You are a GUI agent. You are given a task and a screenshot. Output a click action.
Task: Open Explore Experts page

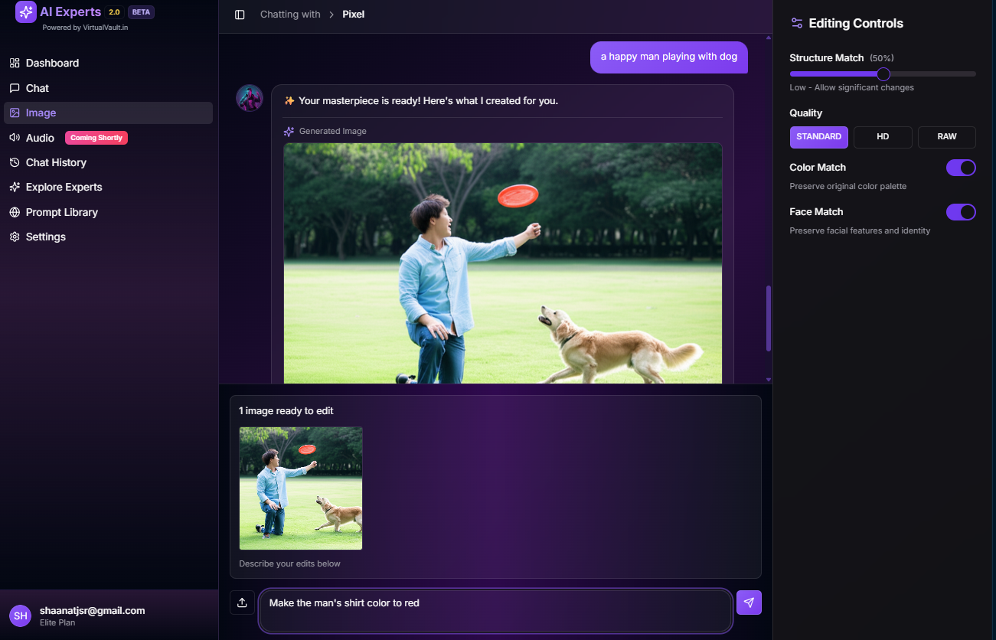coord(64,187)
